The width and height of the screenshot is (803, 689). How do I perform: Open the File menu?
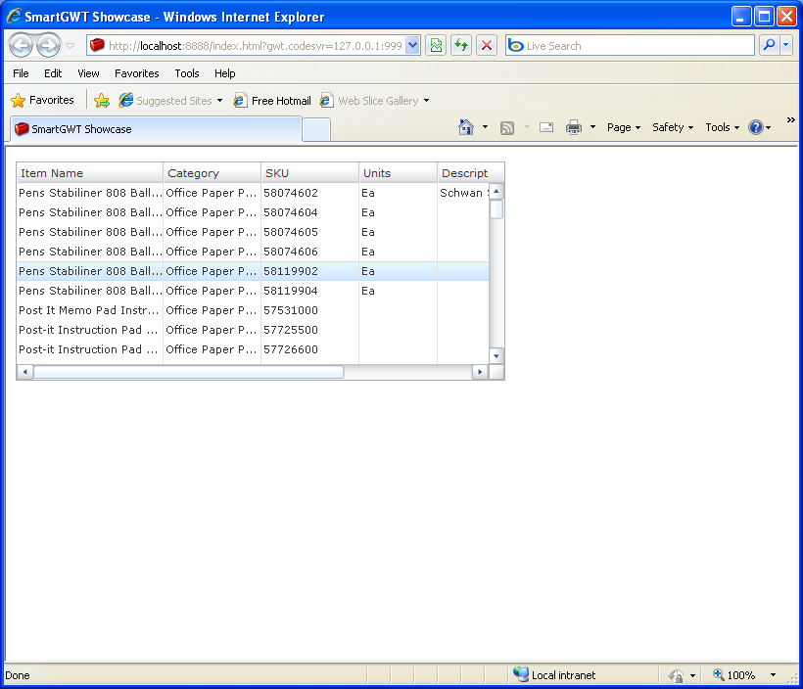click(21, 73)
